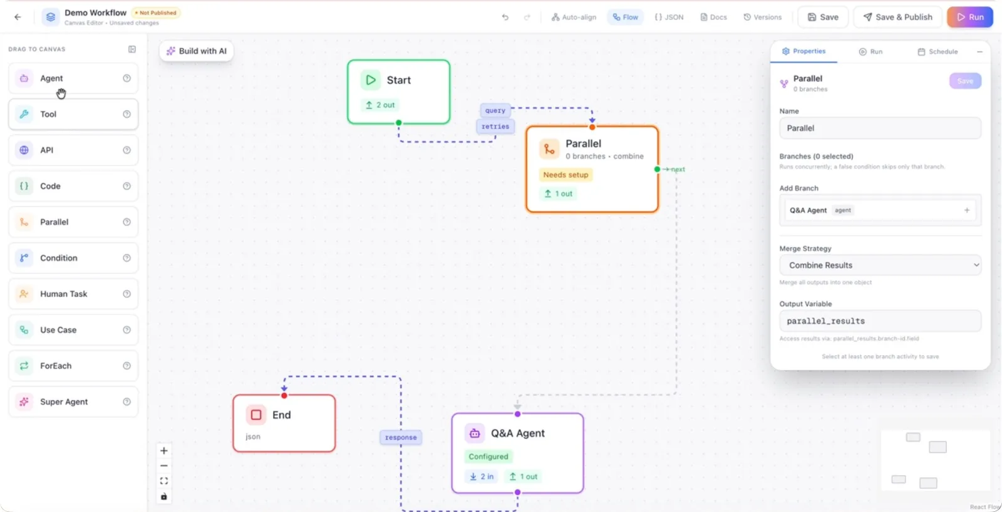
Task: Click the Save & Publish button
Action: pos(897,17)
